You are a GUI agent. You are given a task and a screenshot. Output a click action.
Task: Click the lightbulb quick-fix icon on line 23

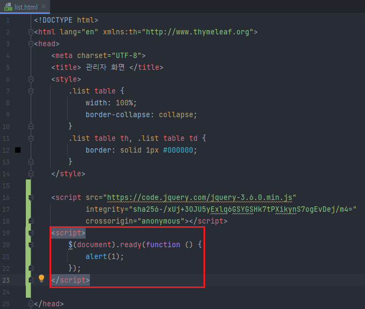point(41,278)
